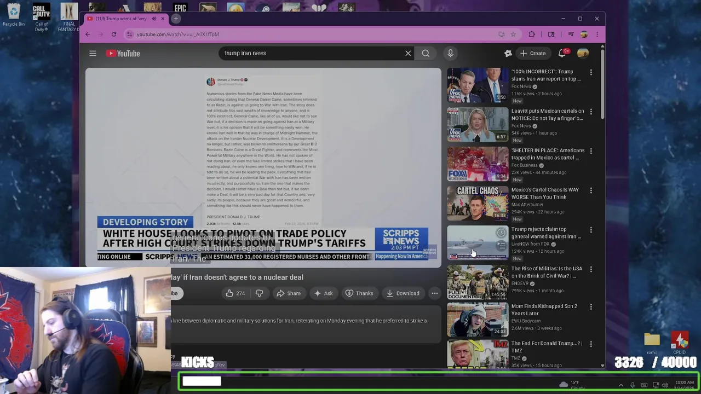
Task: Open the Recycle Bin desktop icon
Action: 14,15
